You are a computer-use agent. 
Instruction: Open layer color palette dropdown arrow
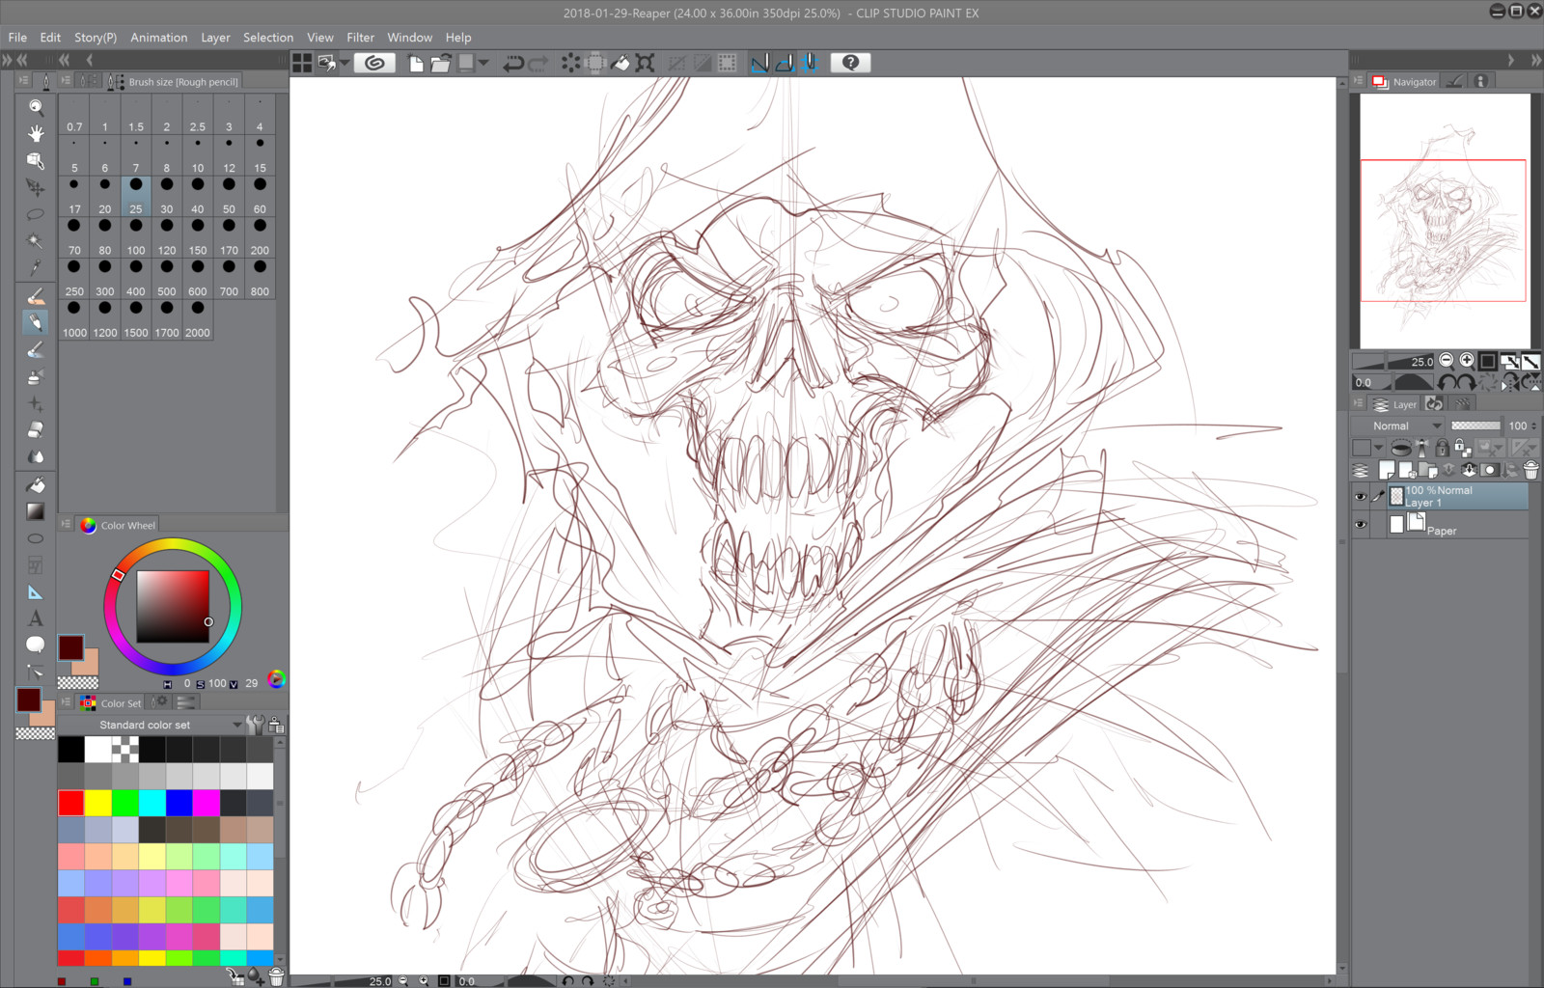[1378, 448]
